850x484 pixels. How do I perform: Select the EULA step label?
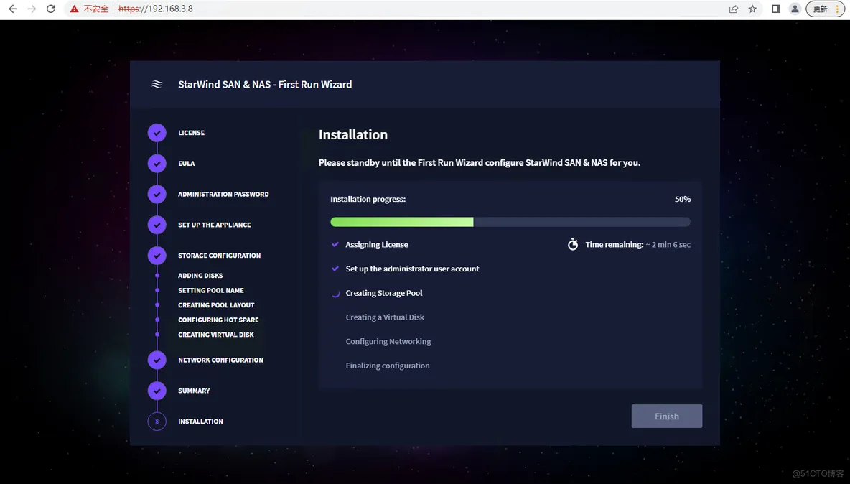click(x=187, y=163)
